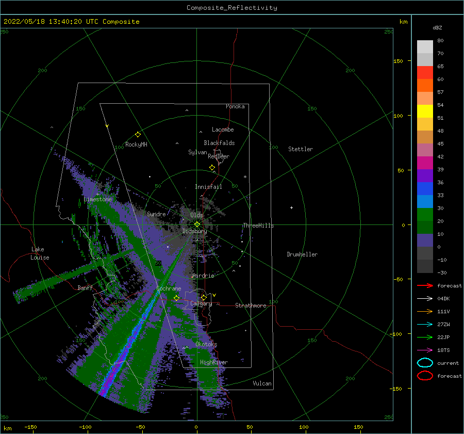Click the Vulcan label
The width and height of the screenshot is (464, 434).
point(262,383)
